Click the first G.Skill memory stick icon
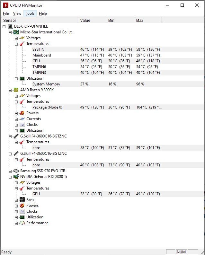The image size is (205, 255). click(x=16, y=136)
